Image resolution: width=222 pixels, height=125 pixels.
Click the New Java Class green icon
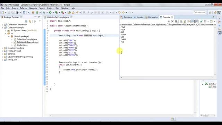click(37, 12)
